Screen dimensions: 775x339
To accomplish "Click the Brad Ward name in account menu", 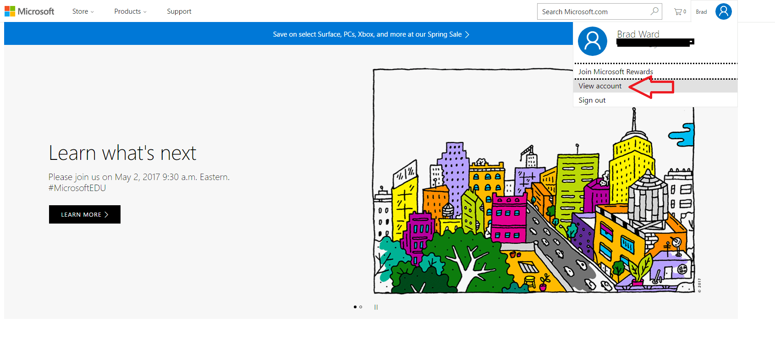I will coord(638,34).
